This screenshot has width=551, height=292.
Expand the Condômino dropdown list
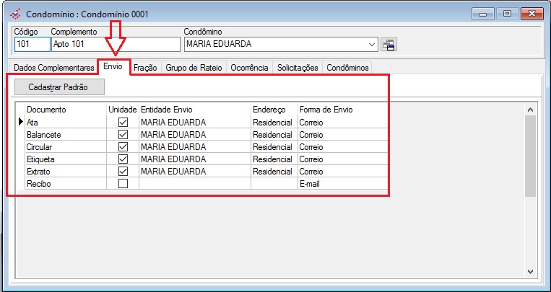[x=372, y=45]
